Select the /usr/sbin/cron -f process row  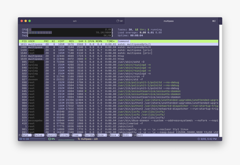[x=119, y=77]
